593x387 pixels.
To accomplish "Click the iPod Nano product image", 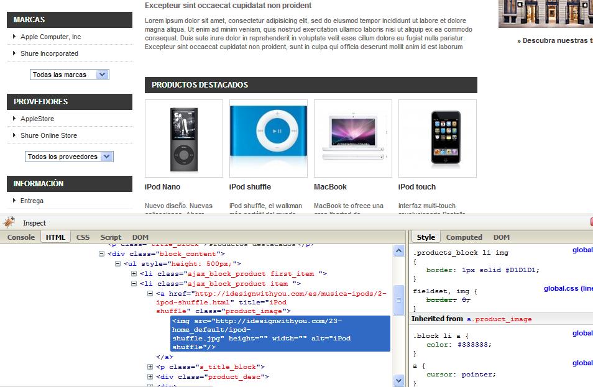I will (x=184, y=139).
